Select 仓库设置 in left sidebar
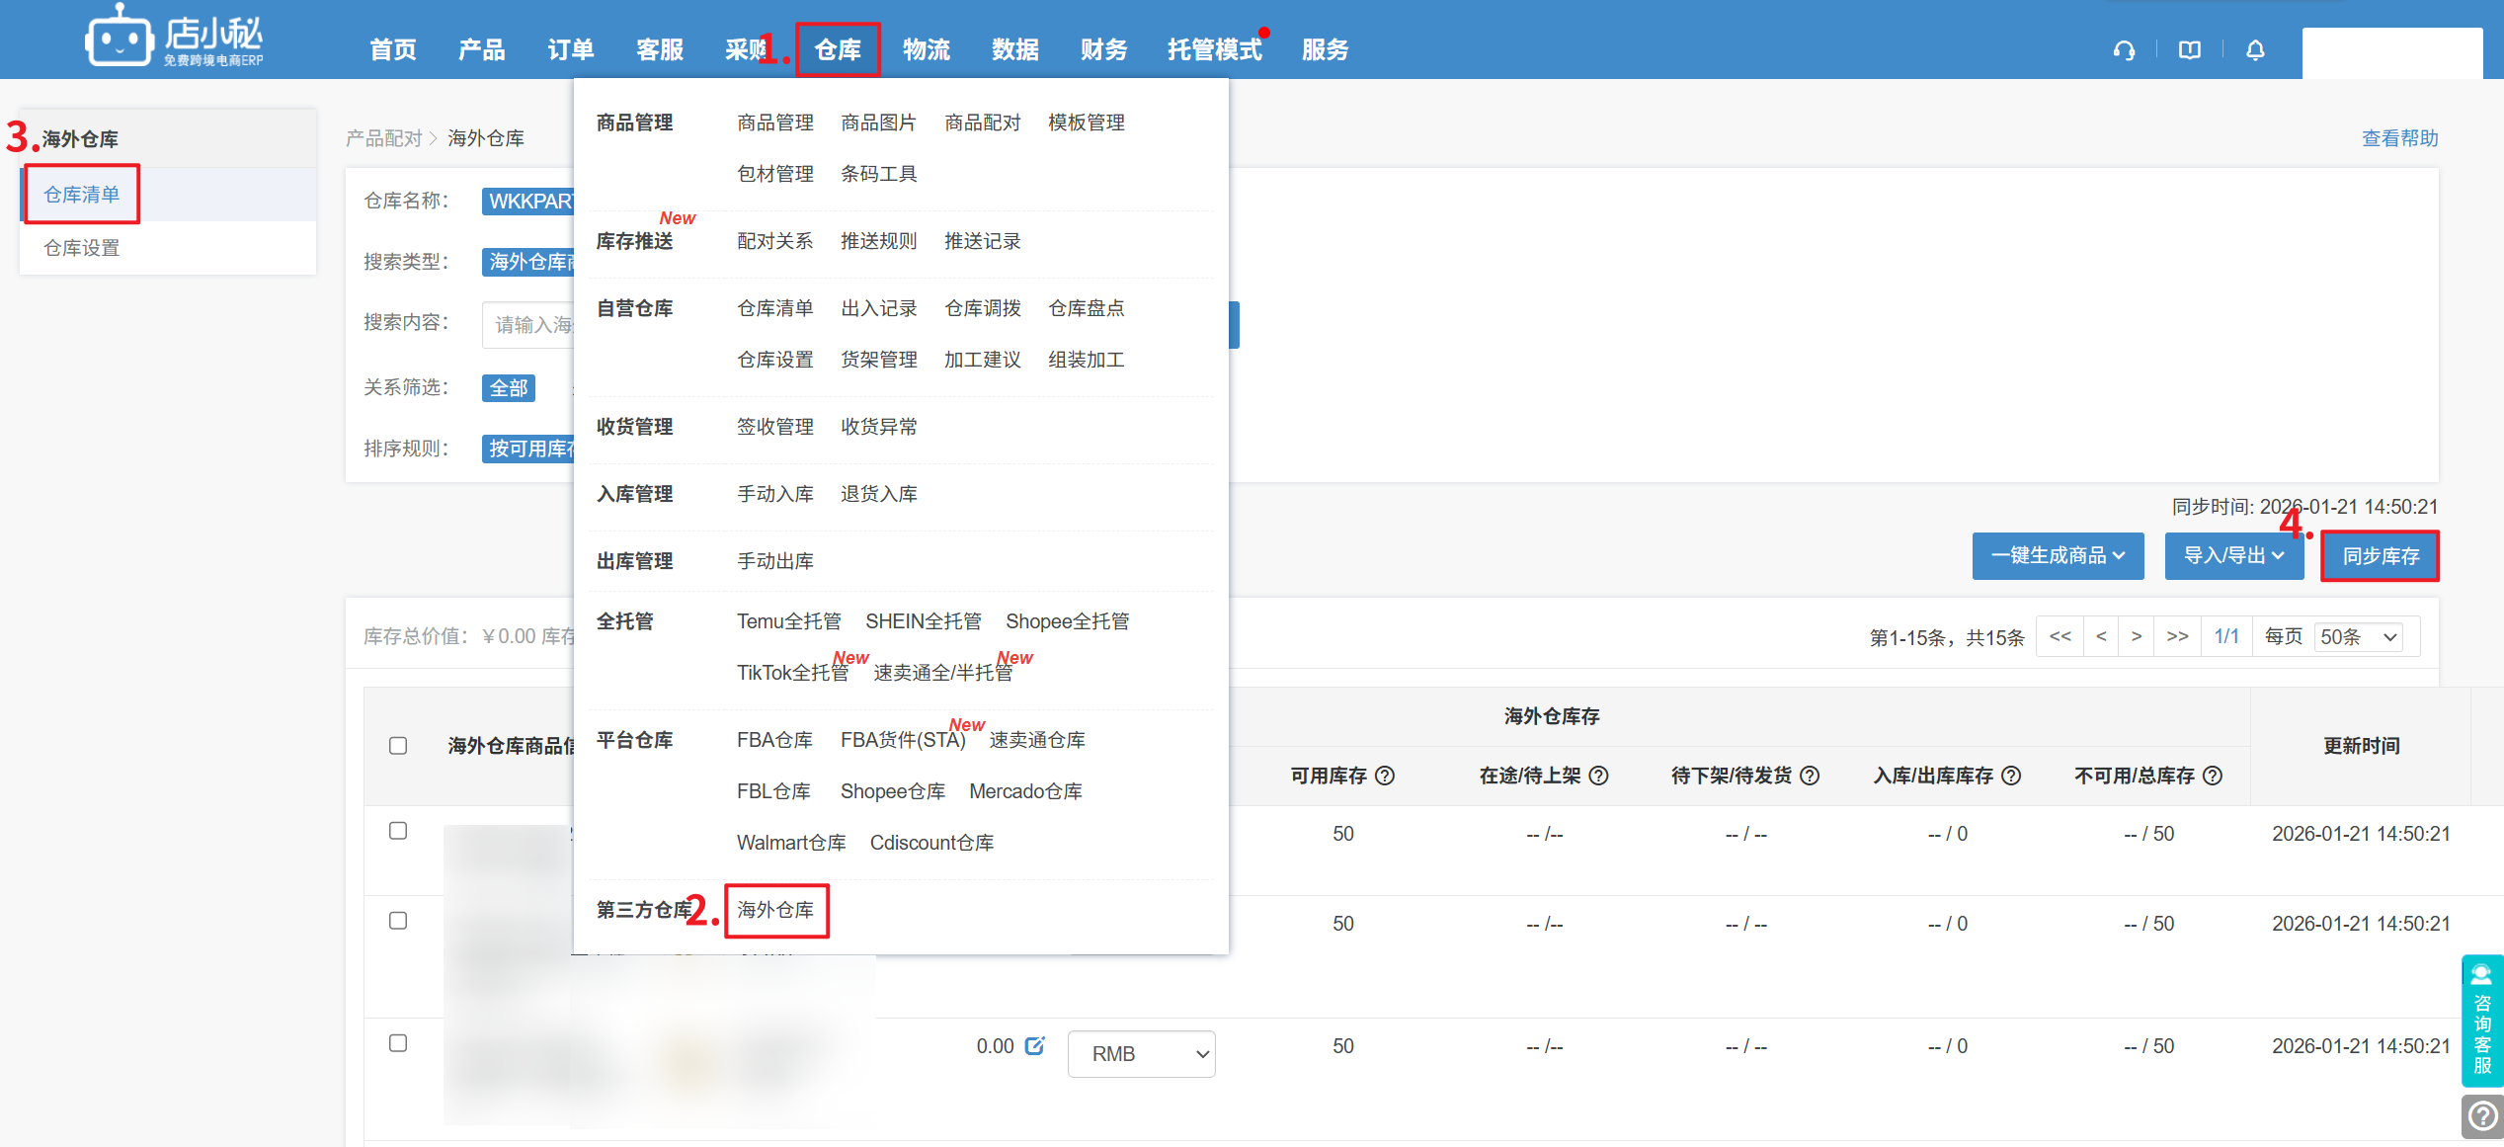The image size is (2504, 1147). pos(82,248)
